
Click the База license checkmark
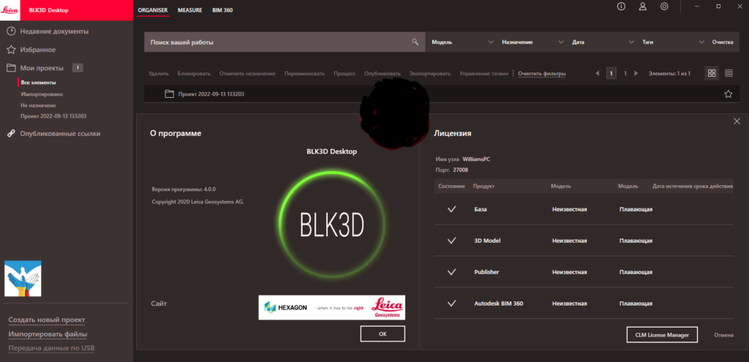click(451, 209)
